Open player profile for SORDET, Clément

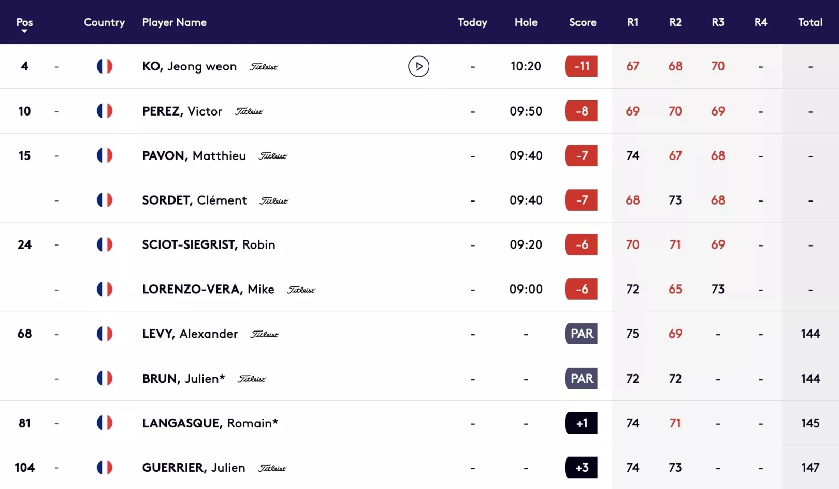pyautogui.click(x=195, y=200)
